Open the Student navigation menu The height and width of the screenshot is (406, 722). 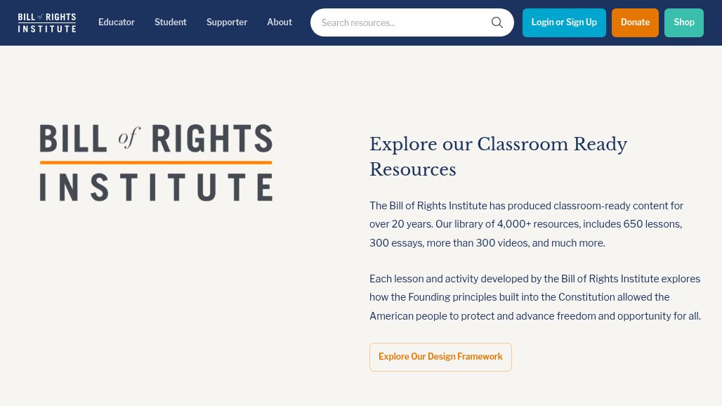tap(171, 22)
